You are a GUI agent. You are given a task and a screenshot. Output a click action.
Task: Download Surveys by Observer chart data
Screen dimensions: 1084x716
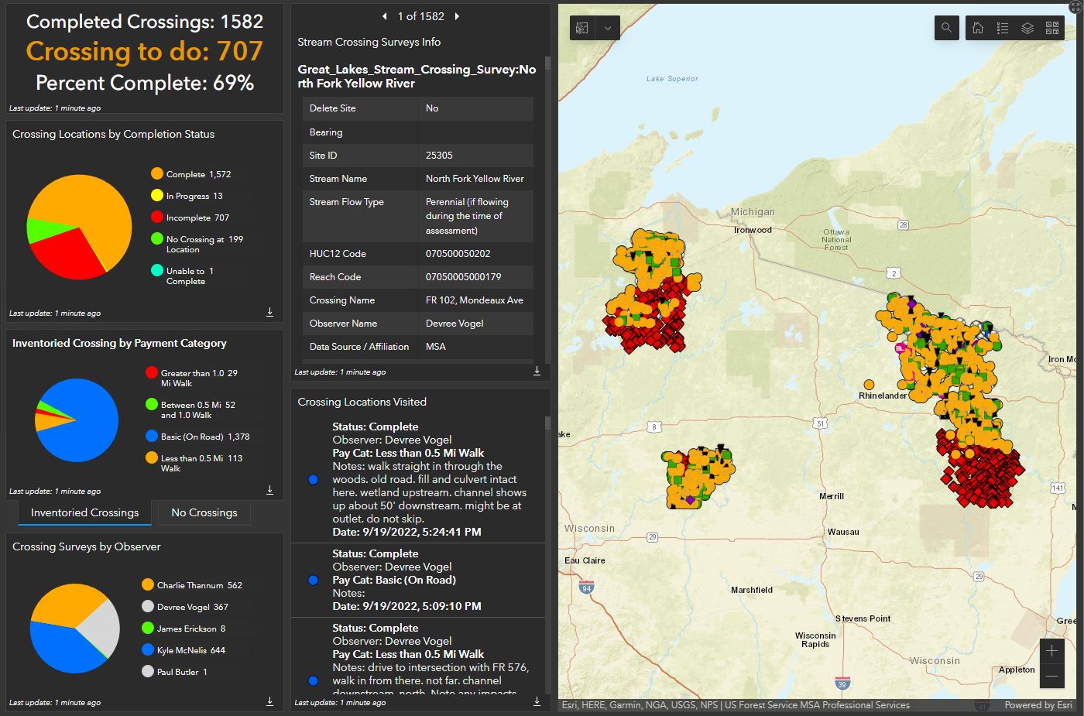pyautogui.click(x=270, y=701)
